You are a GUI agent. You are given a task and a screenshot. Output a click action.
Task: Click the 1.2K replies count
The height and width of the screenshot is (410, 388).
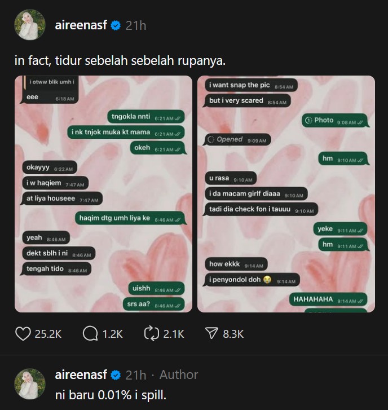[112, 334]
